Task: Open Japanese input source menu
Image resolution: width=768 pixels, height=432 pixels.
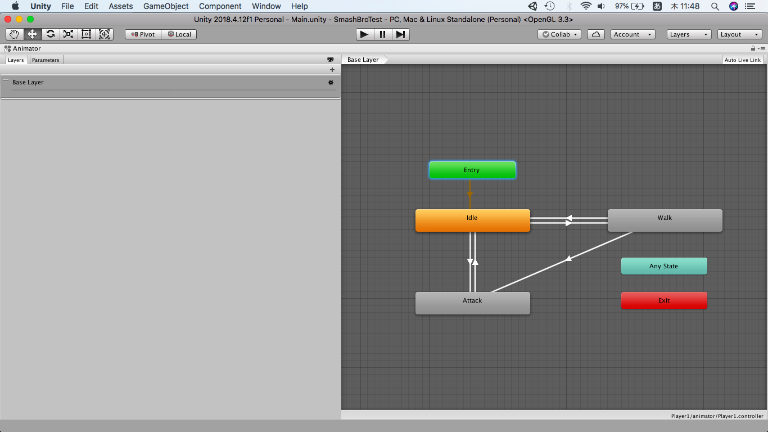Action: [657, 6]
